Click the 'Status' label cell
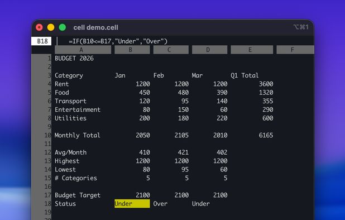345x220 pixels. 65,204
